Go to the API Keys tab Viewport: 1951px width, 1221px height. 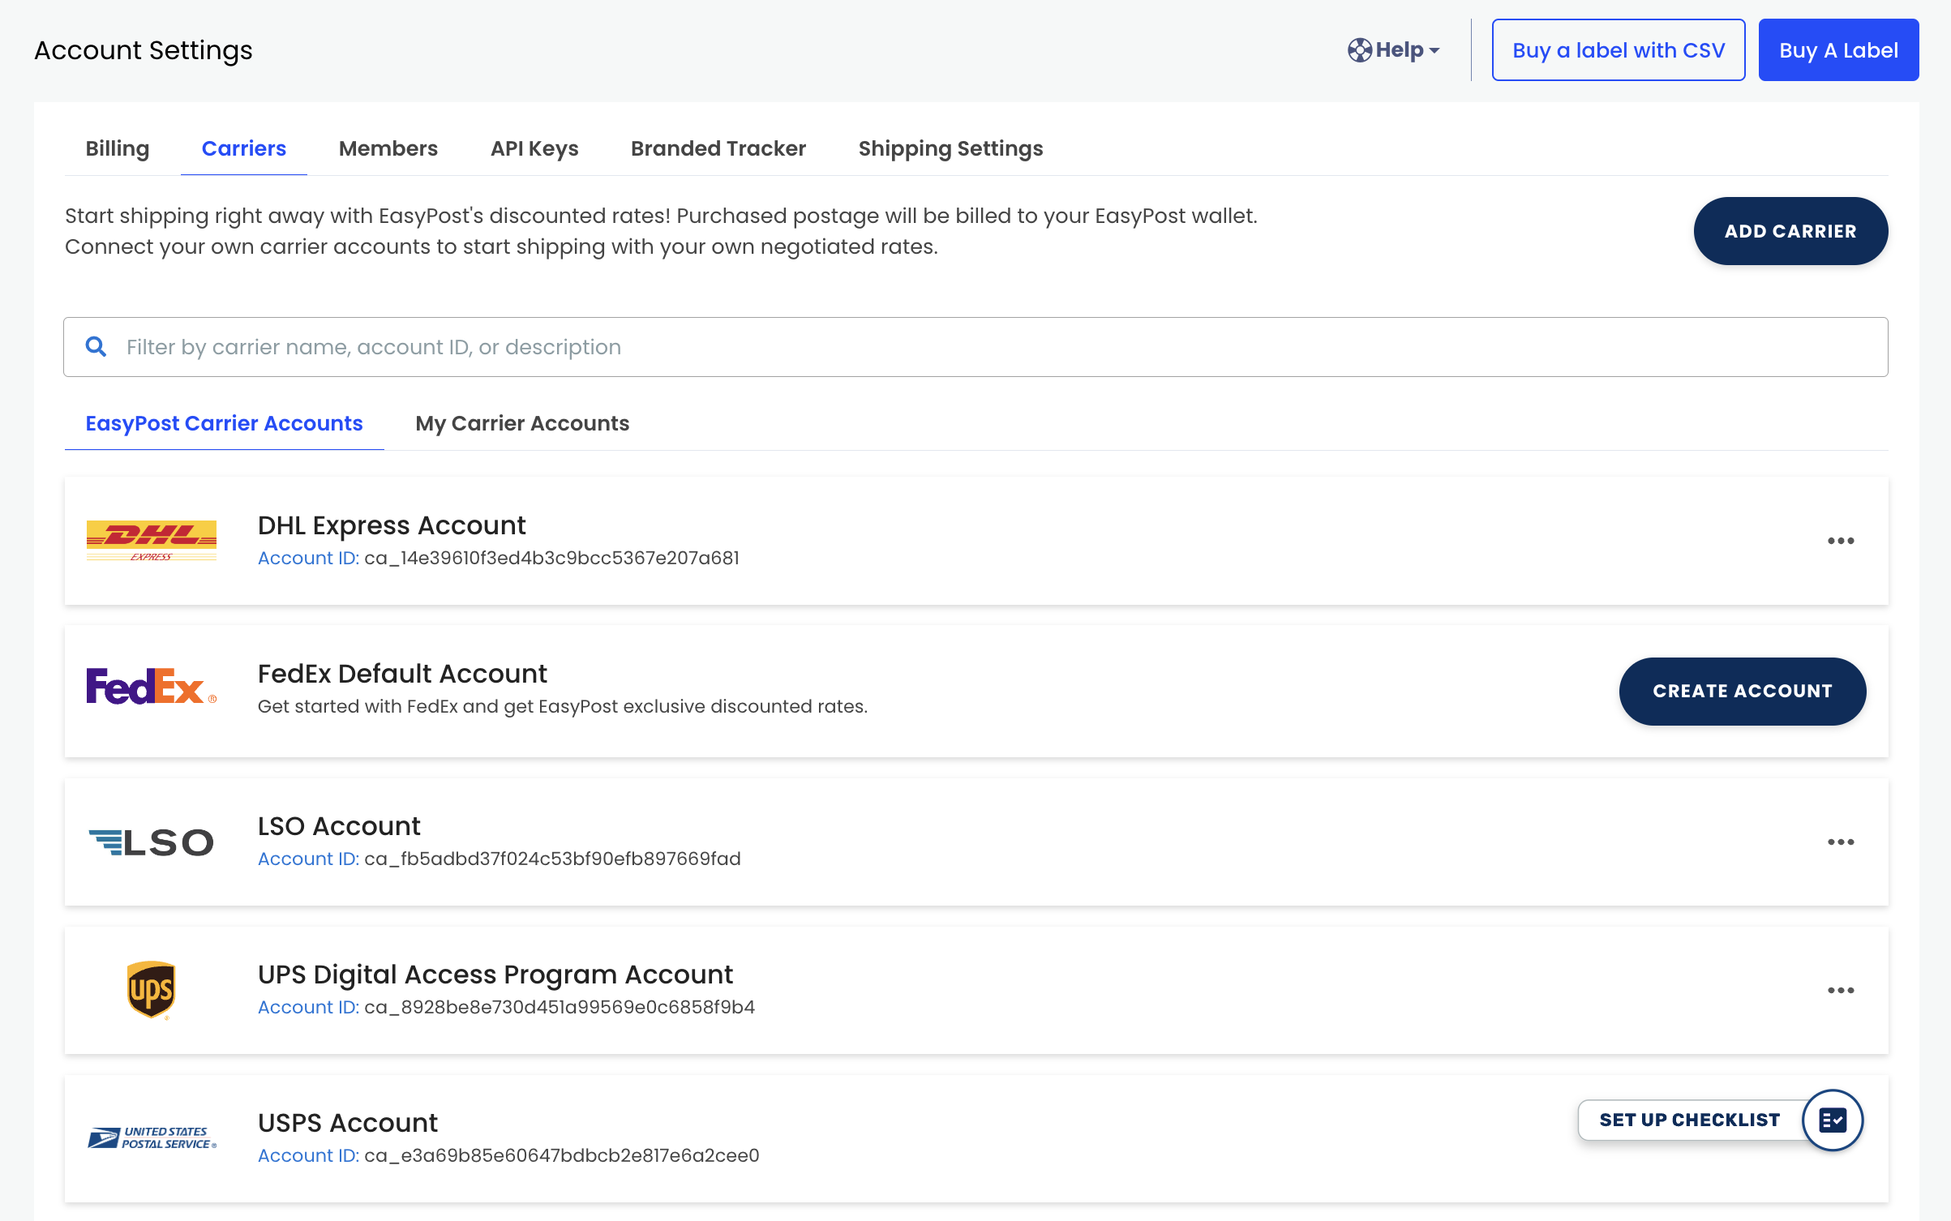534,148
